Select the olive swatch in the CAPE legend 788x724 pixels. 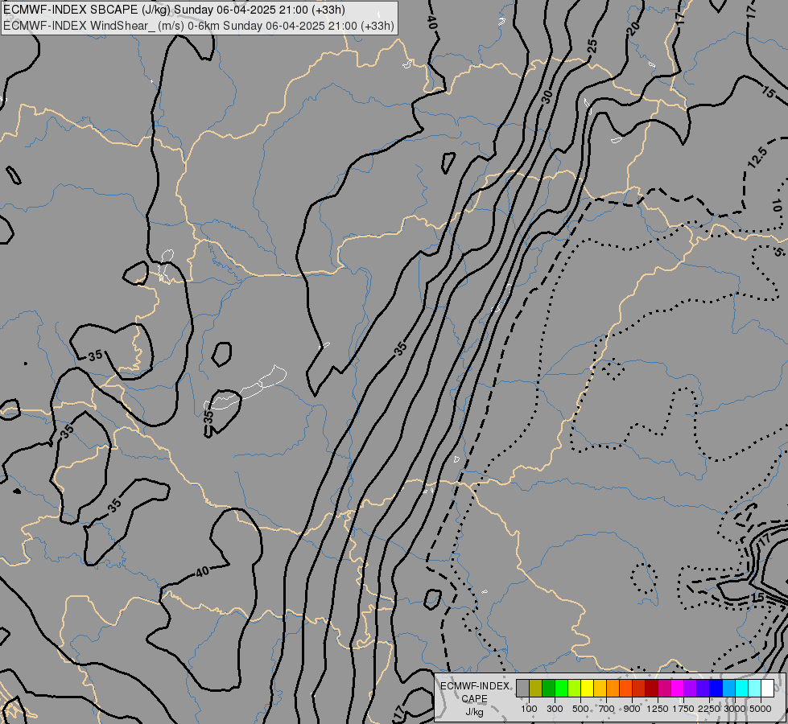point(536,689)
